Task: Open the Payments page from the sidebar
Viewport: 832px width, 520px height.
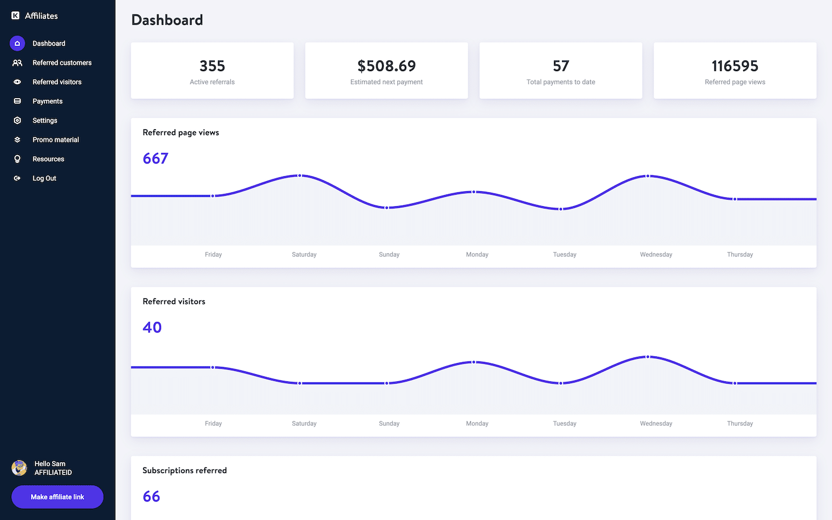Action: 47,101
